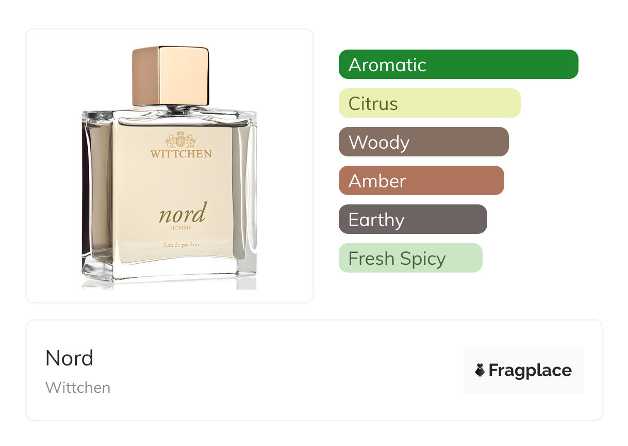Screen dimensions: 628x446
Task: Open the Nord perfume bottle image
Action: [x=170, y=167]
